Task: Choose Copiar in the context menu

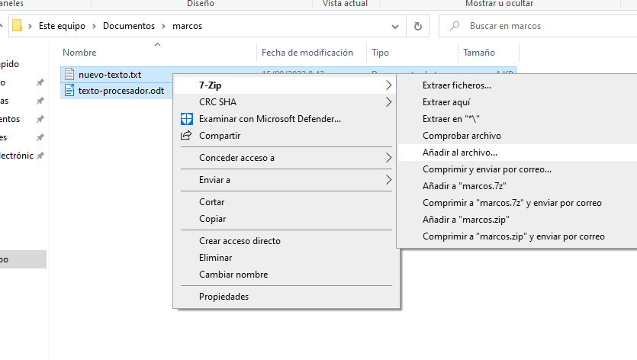Action: pyautogui.click(x=286, y=219)
